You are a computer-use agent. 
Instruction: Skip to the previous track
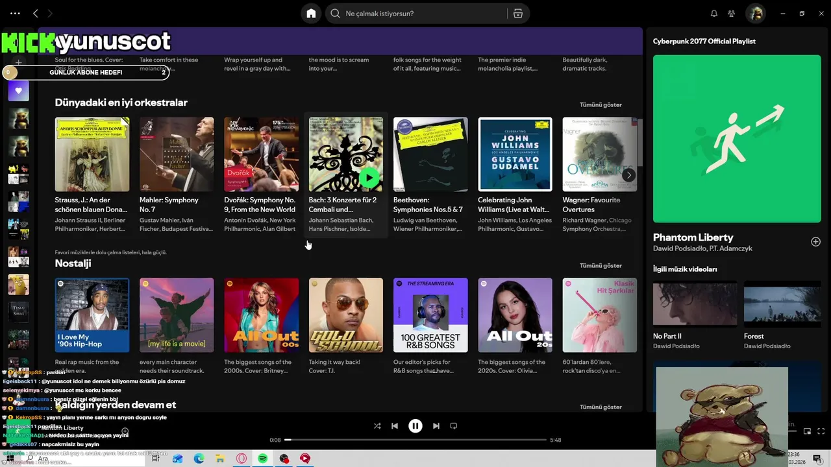point(395,426)
